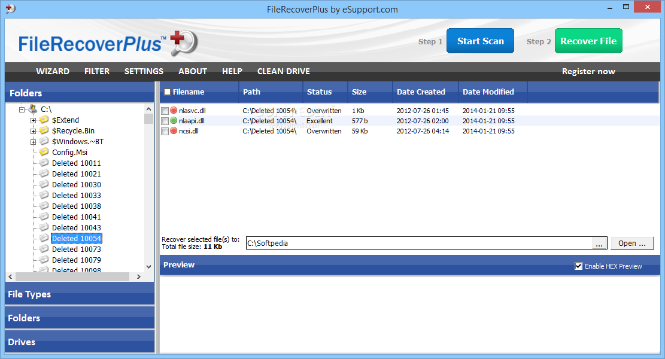Expand the File Types panel
This screenshot has width=665, height=359.
tap(80, 294)
